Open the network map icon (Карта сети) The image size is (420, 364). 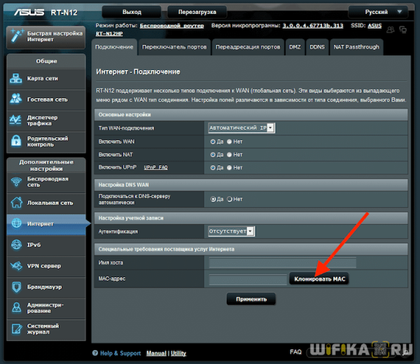point(16,78)
